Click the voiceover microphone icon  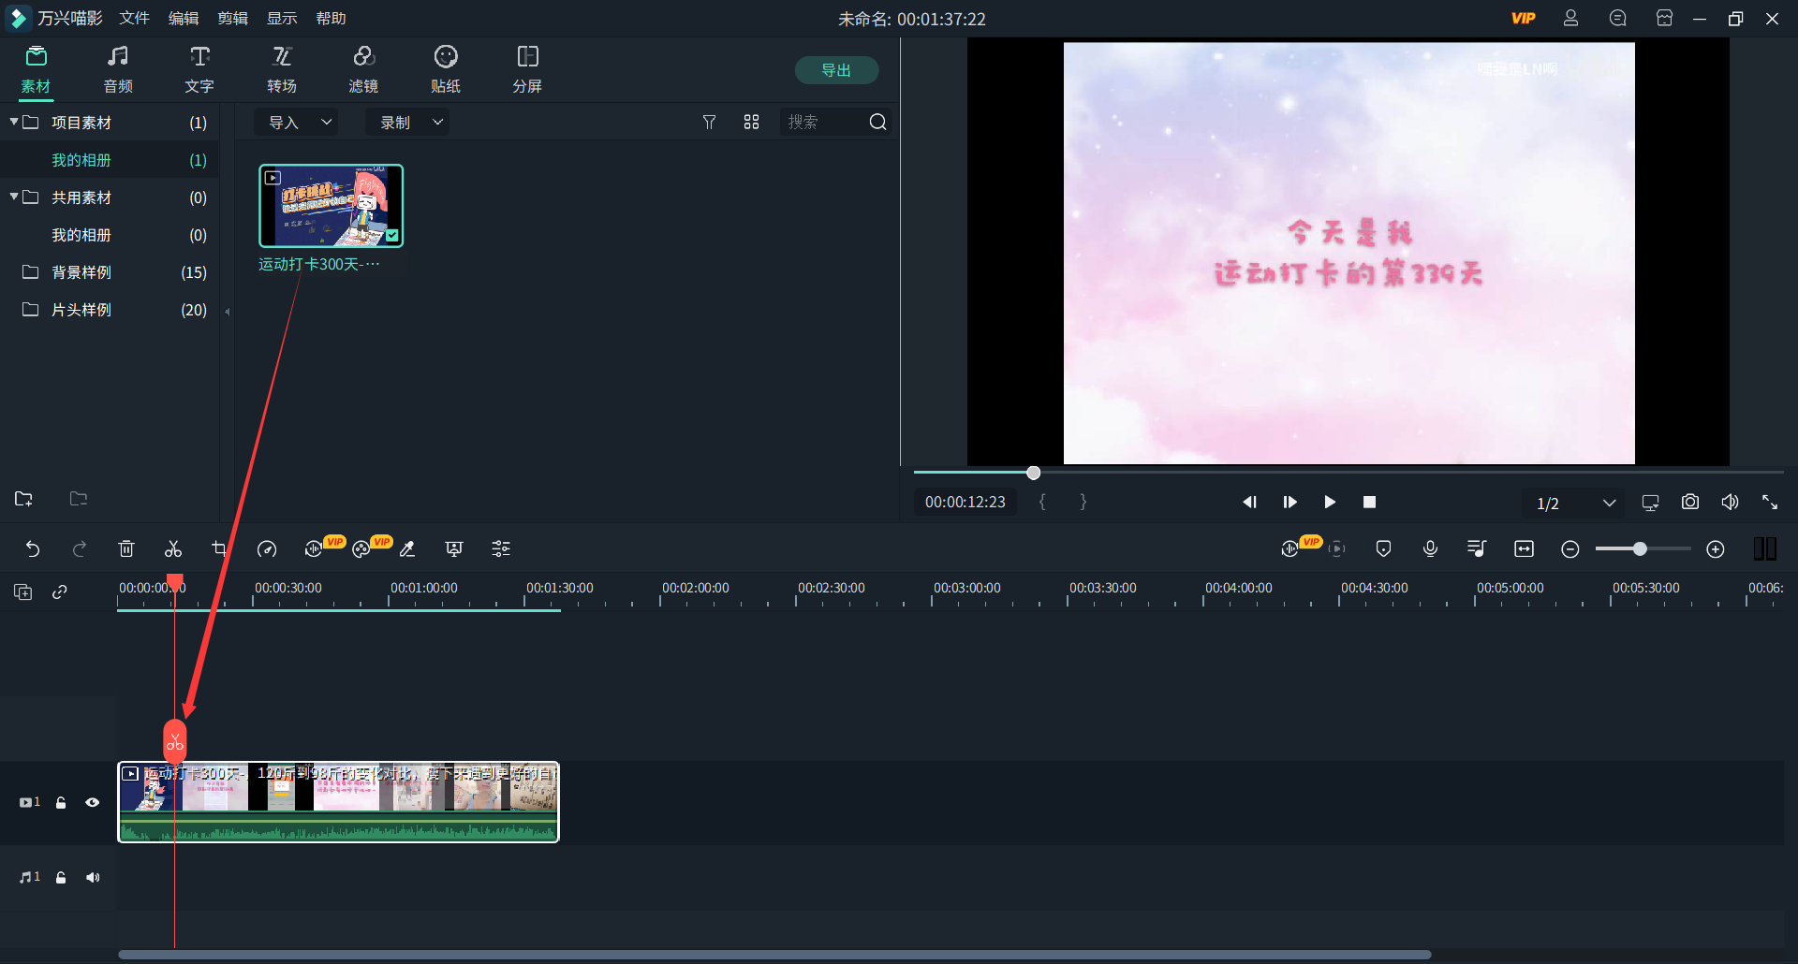1430,549
